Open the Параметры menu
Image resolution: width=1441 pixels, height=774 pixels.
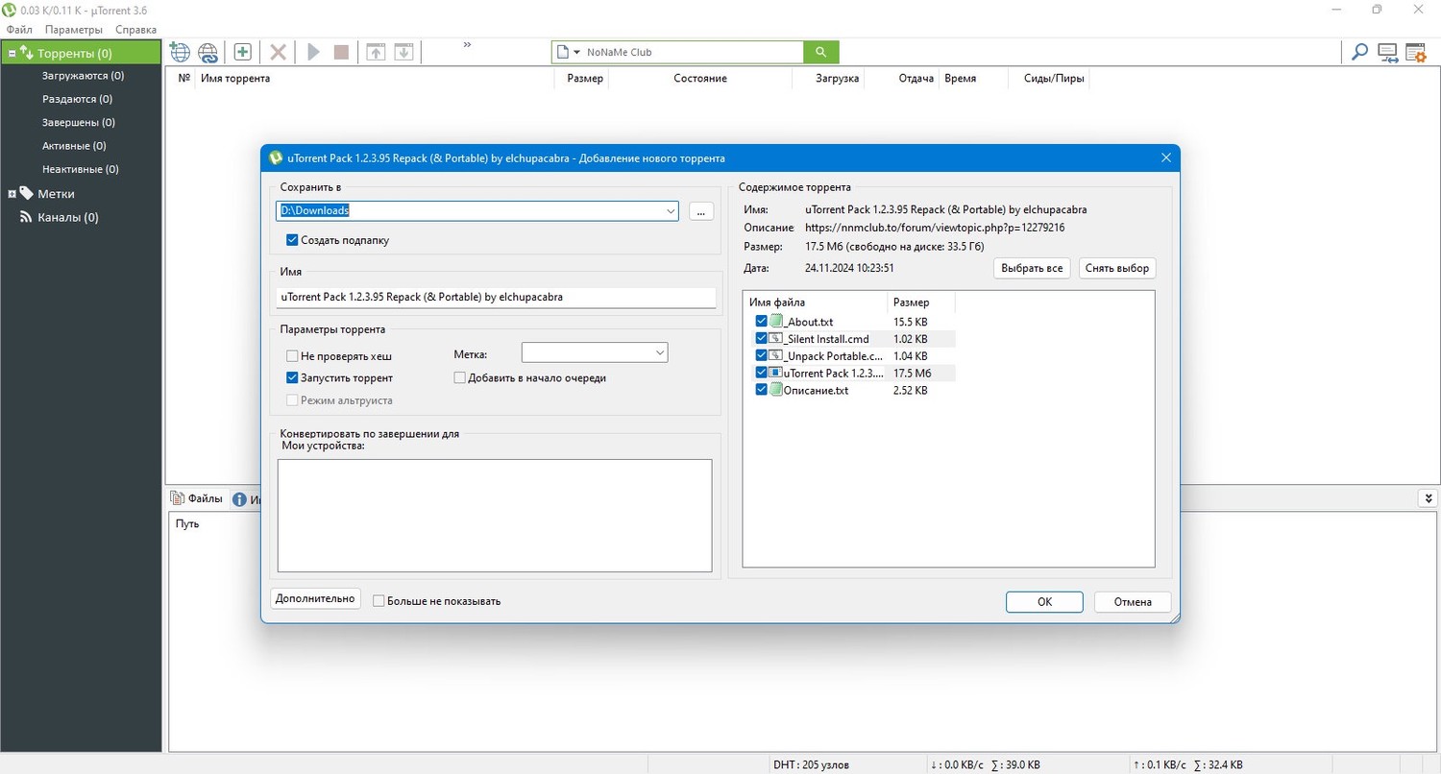74,30
